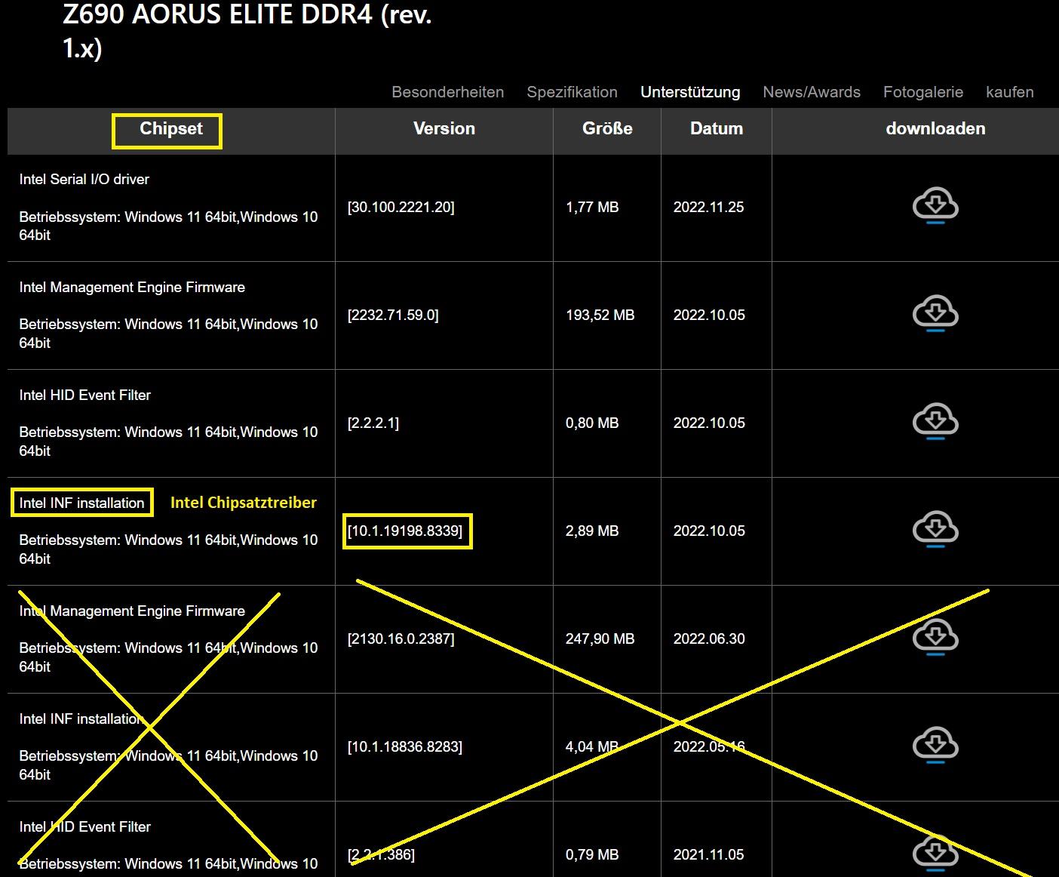Select size value 2,89 MB
The image size is (1059, 877).
pyautogui.click(x=592, y=531)
